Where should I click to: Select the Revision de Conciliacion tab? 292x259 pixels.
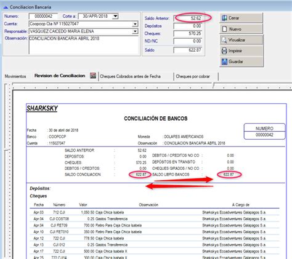[60, 76]
